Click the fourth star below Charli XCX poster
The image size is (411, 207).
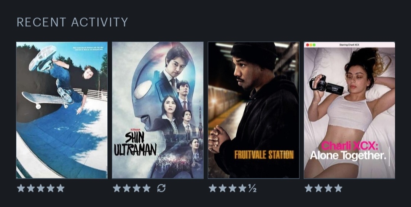338,188
